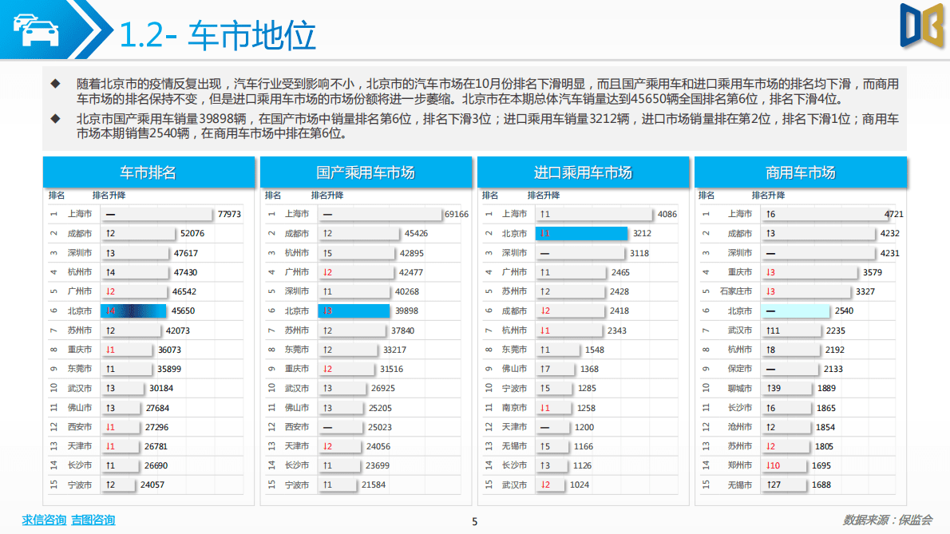Select the highlighted 北京市 bar in 车市排名
This screenshot has width=950, height=534.
[132, 311]
